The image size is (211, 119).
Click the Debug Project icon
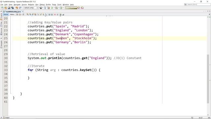point(56,8)
